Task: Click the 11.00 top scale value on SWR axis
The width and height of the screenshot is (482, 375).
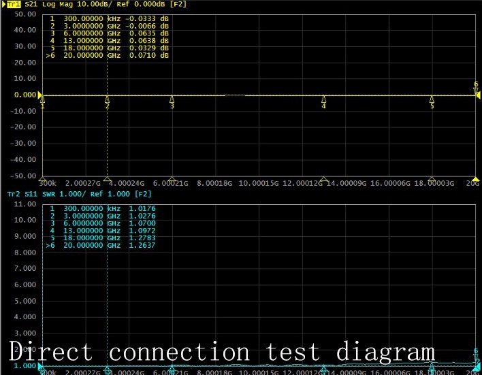Action: click(x=25, y=204)
